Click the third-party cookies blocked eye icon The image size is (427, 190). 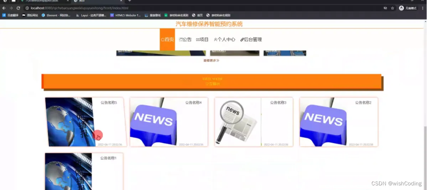(x=385, y=8)
